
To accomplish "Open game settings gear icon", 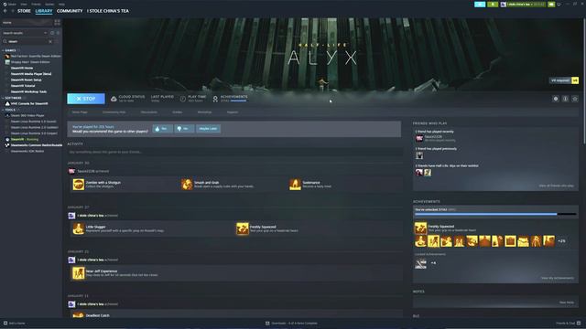I will tap(556, 99).
